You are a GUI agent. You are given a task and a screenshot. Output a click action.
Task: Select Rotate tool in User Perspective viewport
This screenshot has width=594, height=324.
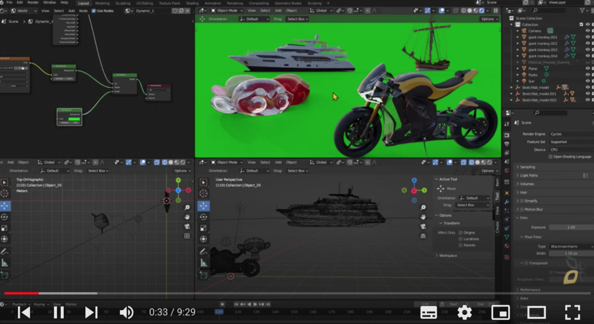coord(204,217)
